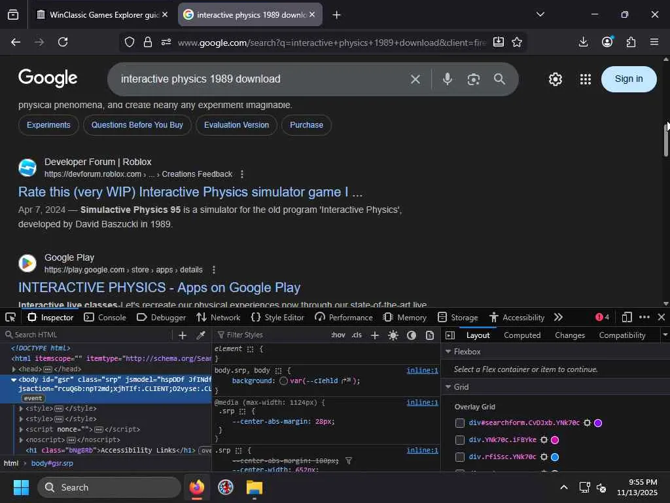Open the Rate this Interactive Physics simulator result
The image size is (670, 503).
[x=190, y=192]
